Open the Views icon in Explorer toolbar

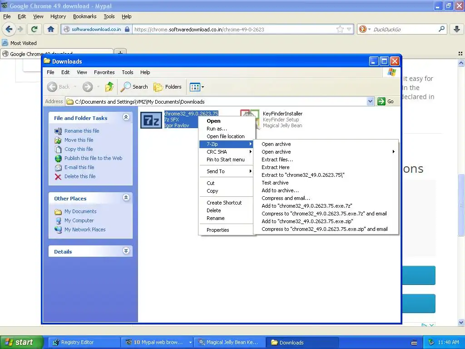point(195,87)
